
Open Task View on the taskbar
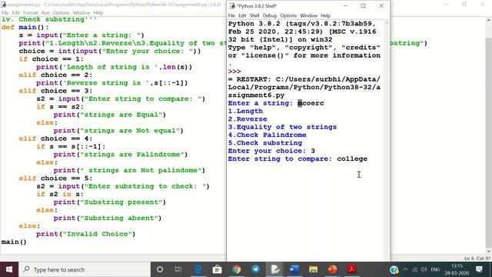point(178,269)
